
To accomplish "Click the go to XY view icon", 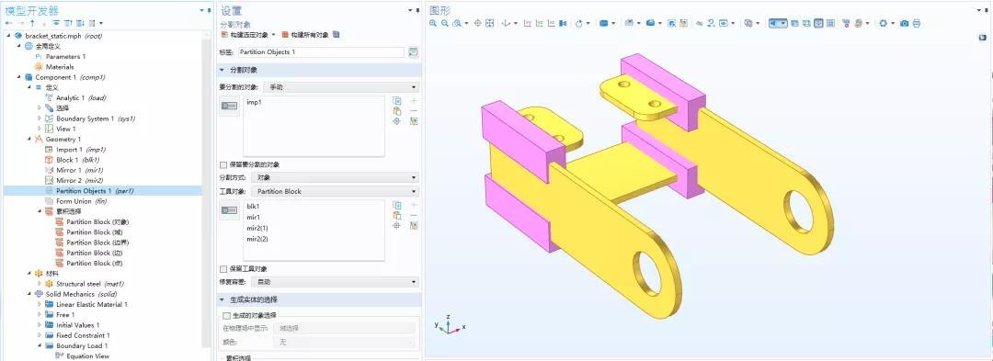I will [527, 23].
